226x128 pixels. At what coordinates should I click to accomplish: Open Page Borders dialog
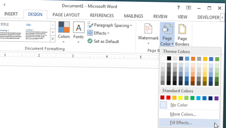click(182, 35)
